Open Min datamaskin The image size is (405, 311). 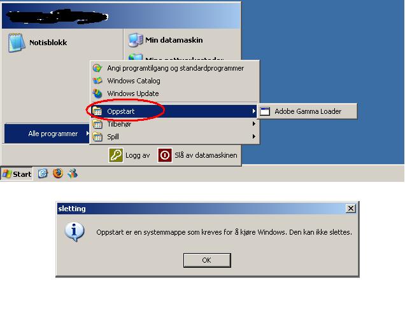click(166, 40)
